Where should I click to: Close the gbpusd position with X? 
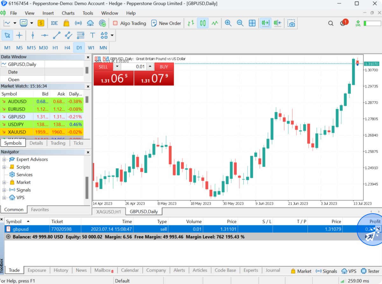[378, 229]
